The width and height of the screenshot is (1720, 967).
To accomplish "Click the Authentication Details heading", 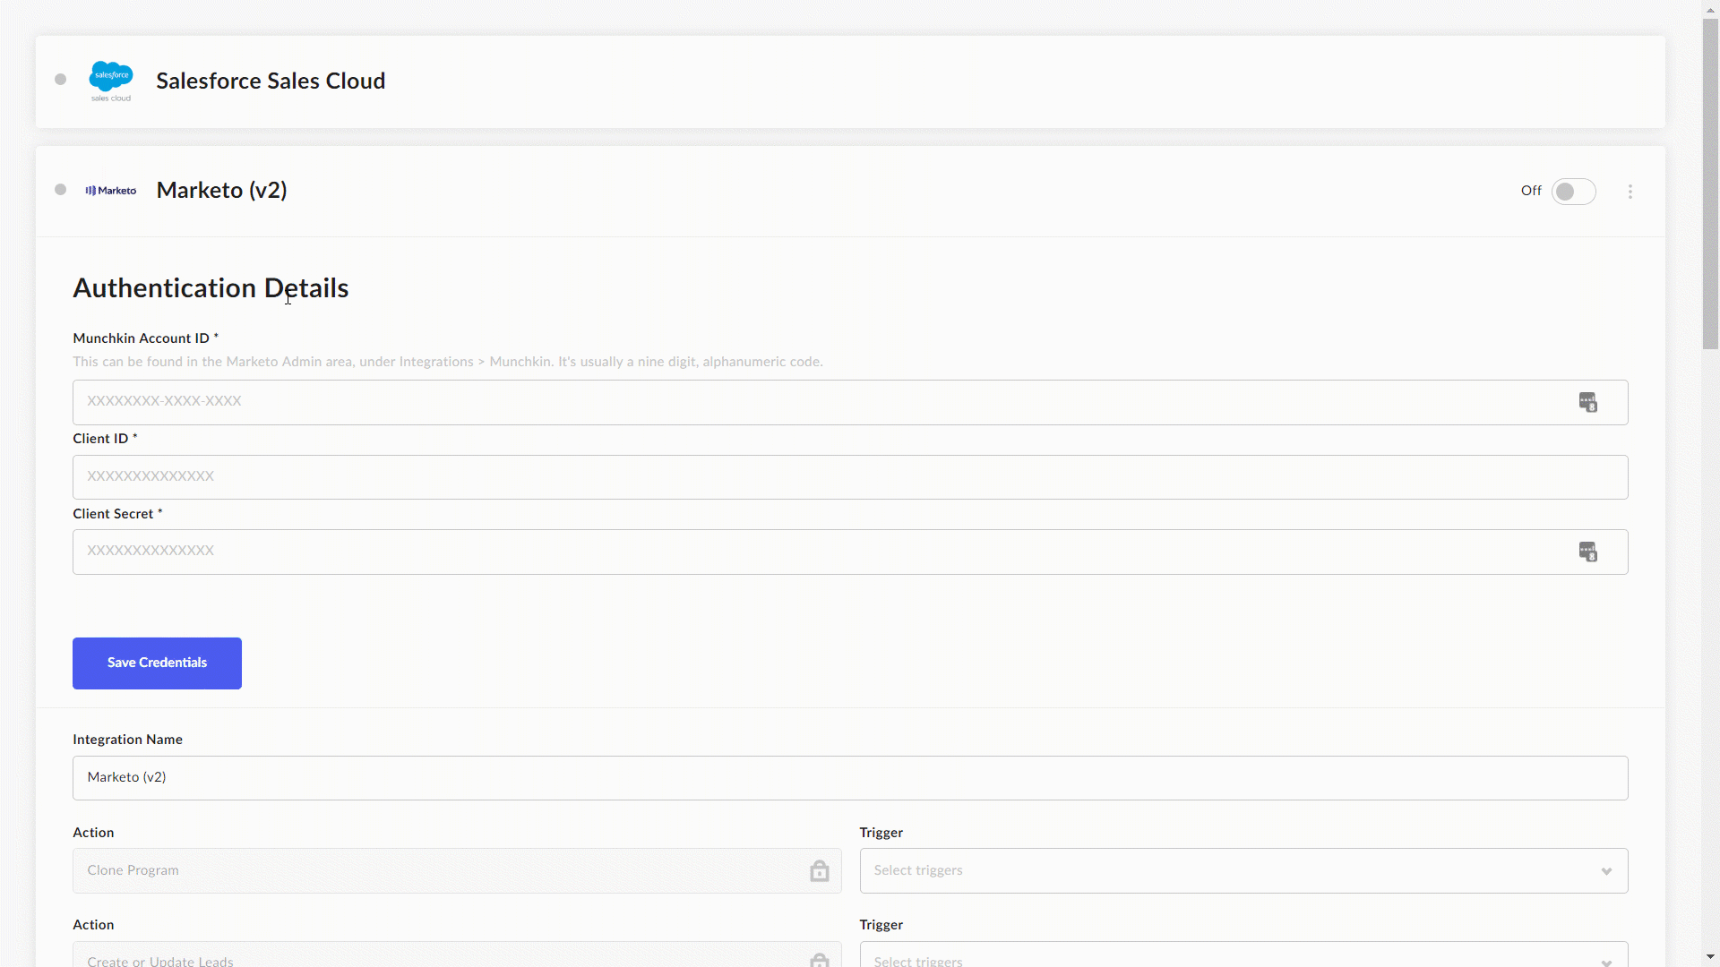I will pos(211,288).
